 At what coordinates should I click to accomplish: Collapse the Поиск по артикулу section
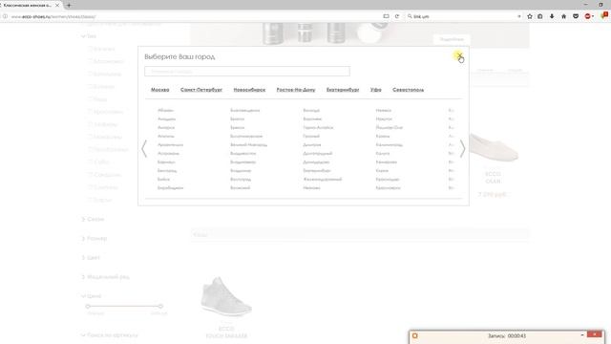tap(109, 335)
